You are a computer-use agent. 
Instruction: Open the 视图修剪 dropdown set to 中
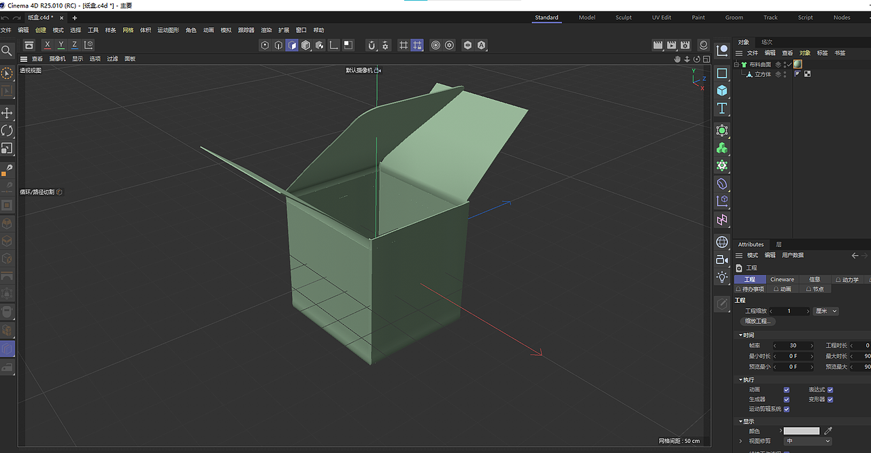click(x=807, y=441)
